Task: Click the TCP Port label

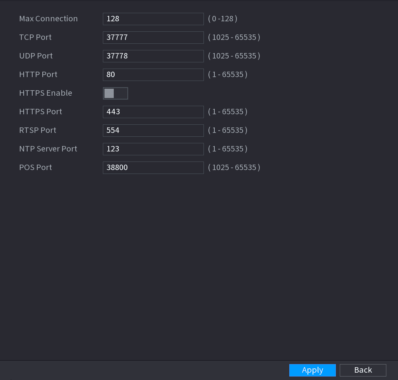Action: 35,37
